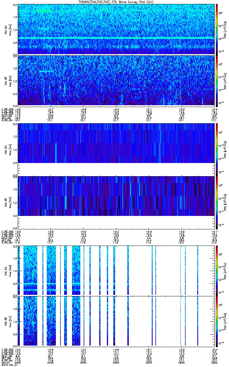229x367 pixels.
Task: Click the color bar beside second THA panel
Action: click(x=217, y=80)
